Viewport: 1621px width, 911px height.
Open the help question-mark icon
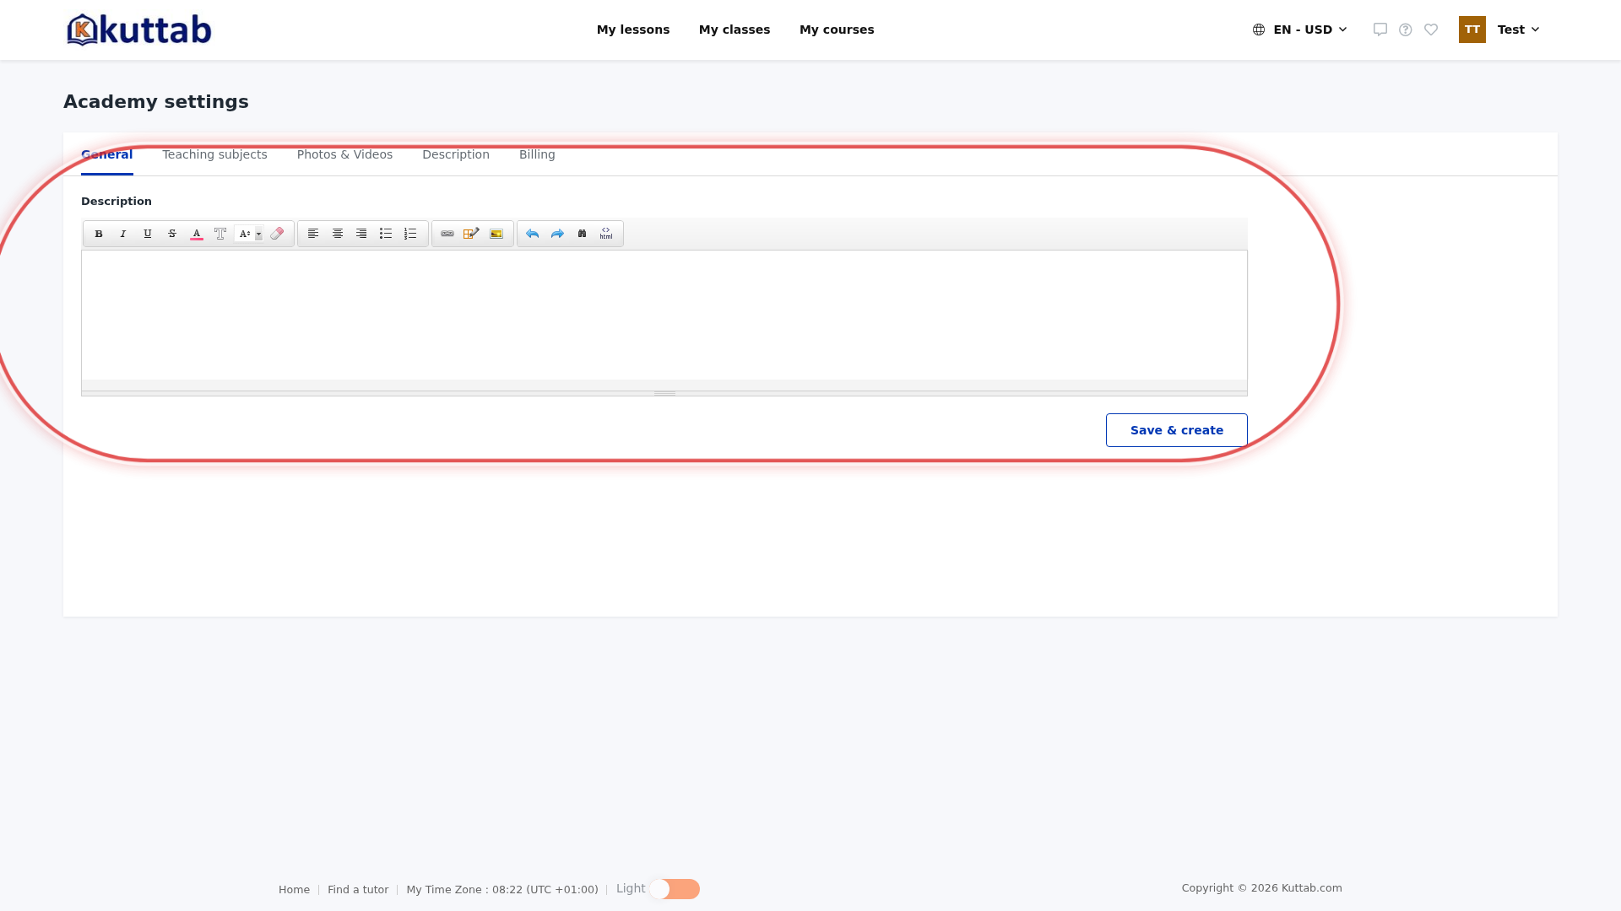[x=1406, y=30]
